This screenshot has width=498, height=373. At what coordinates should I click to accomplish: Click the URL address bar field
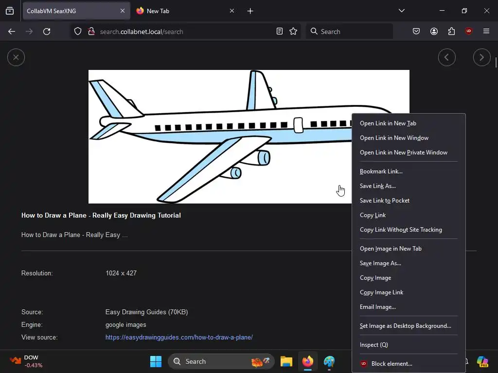[186, 32]
